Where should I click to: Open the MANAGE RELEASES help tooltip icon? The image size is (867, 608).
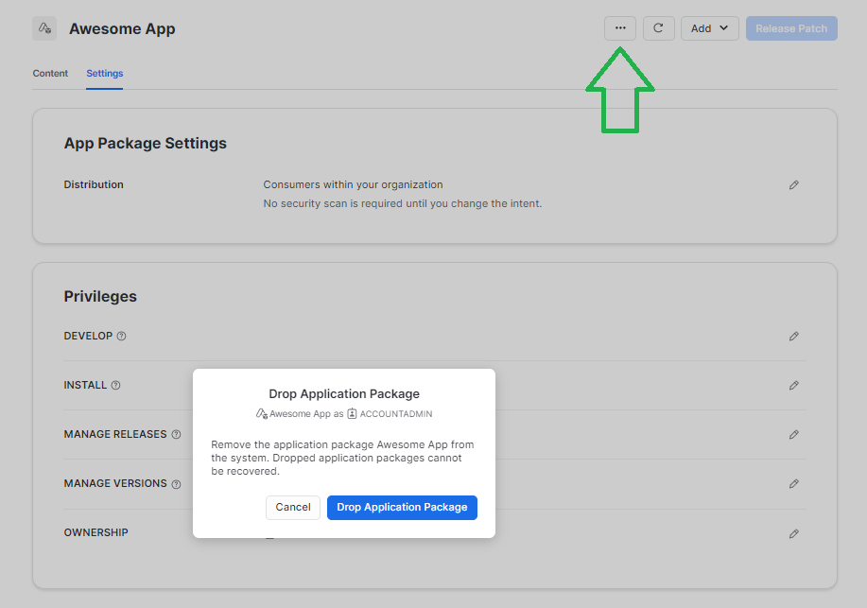click(176, 434)
